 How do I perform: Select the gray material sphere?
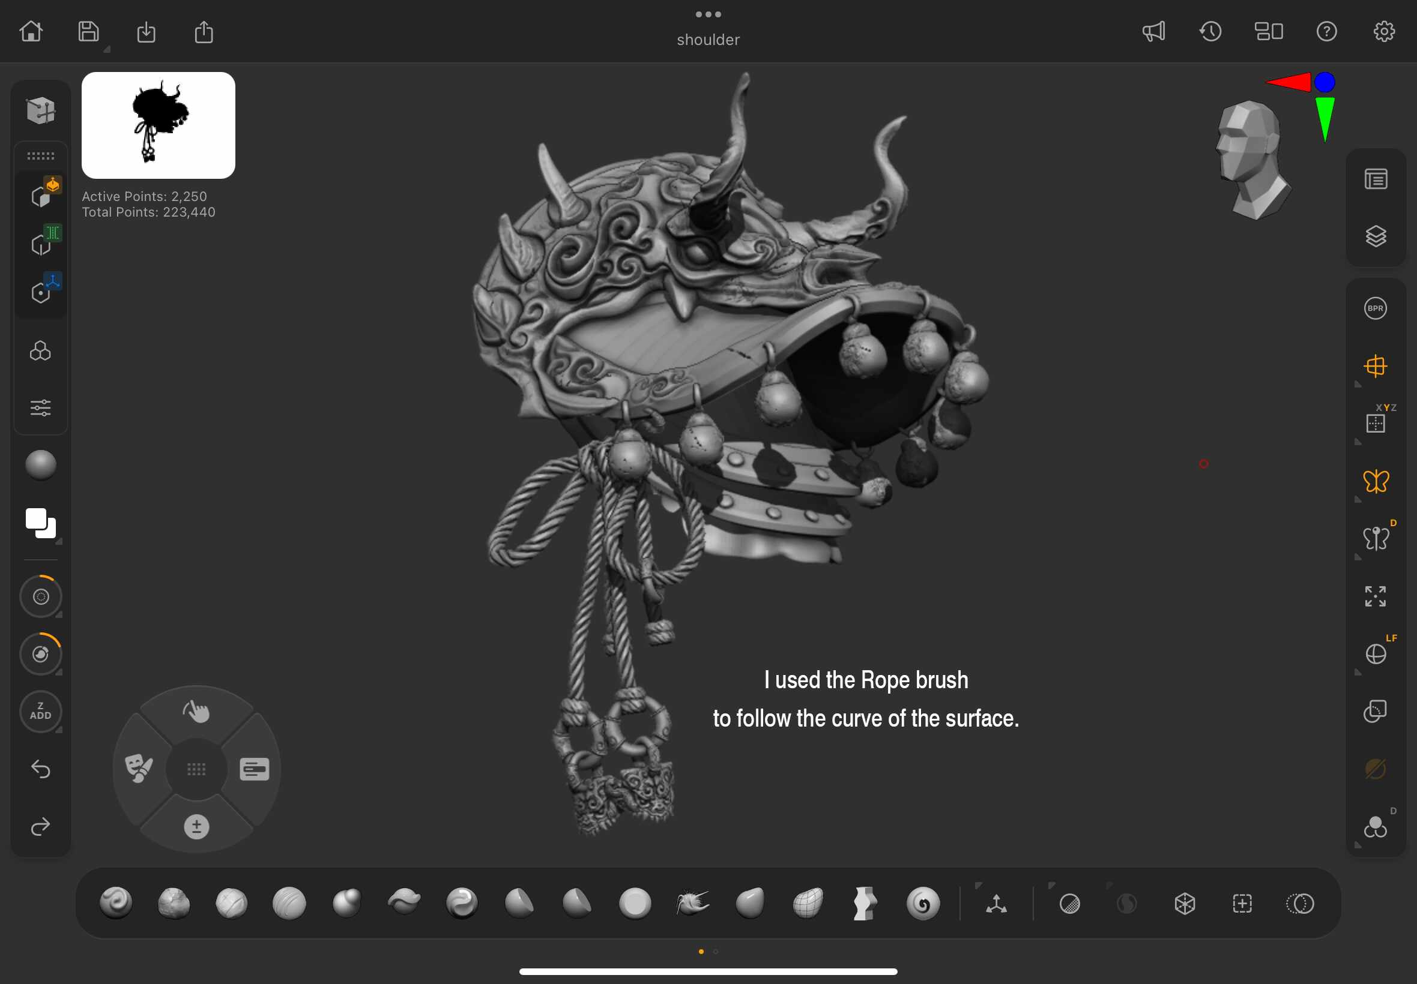point(41,465)
